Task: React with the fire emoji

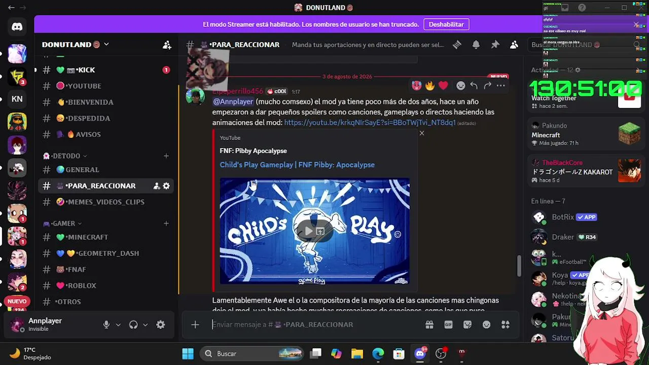Action: coord(430,86)
